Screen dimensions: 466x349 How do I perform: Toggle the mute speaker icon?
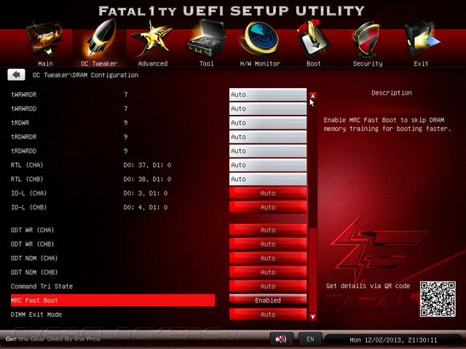coord(281,339)
